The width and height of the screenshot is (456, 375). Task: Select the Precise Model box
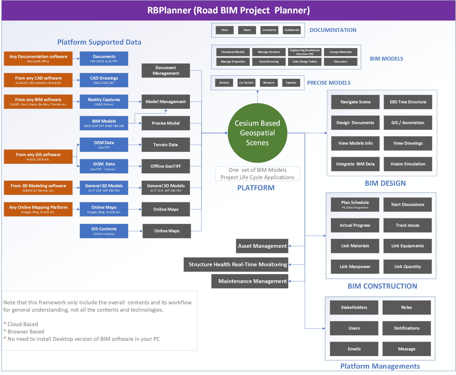pyautogui.click(x=166, y=123)
